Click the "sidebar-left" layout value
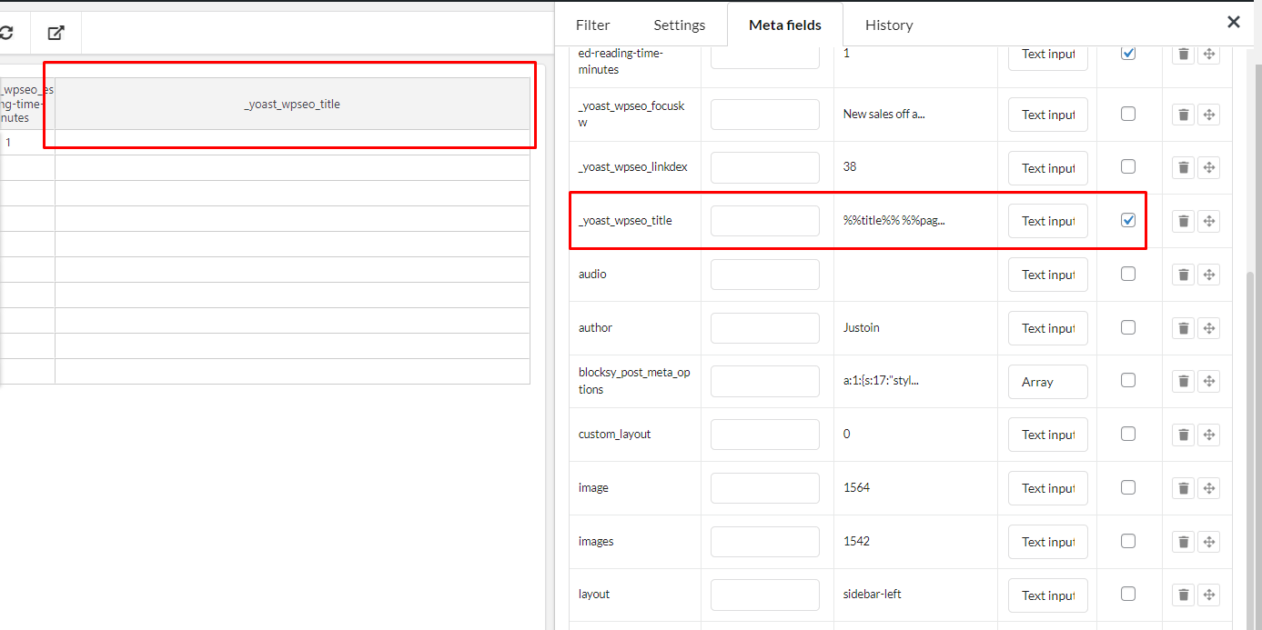 tap(872, 595)
